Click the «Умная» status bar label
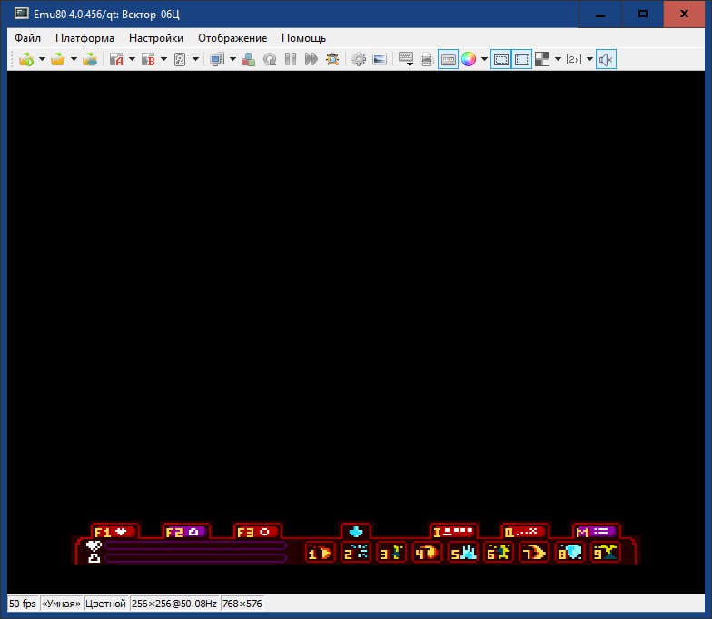Screen dimensions: 712x619 [61, 604]
